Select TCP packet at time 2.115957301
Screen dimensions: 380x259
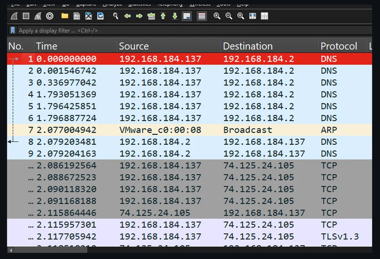coord(190,225)
